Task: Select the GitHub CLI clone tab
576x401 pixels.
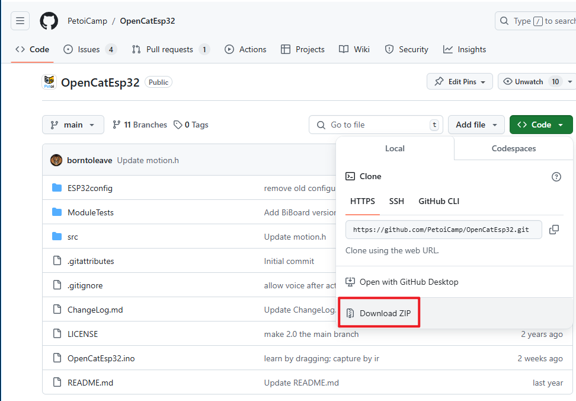Action: pos(439,202)
